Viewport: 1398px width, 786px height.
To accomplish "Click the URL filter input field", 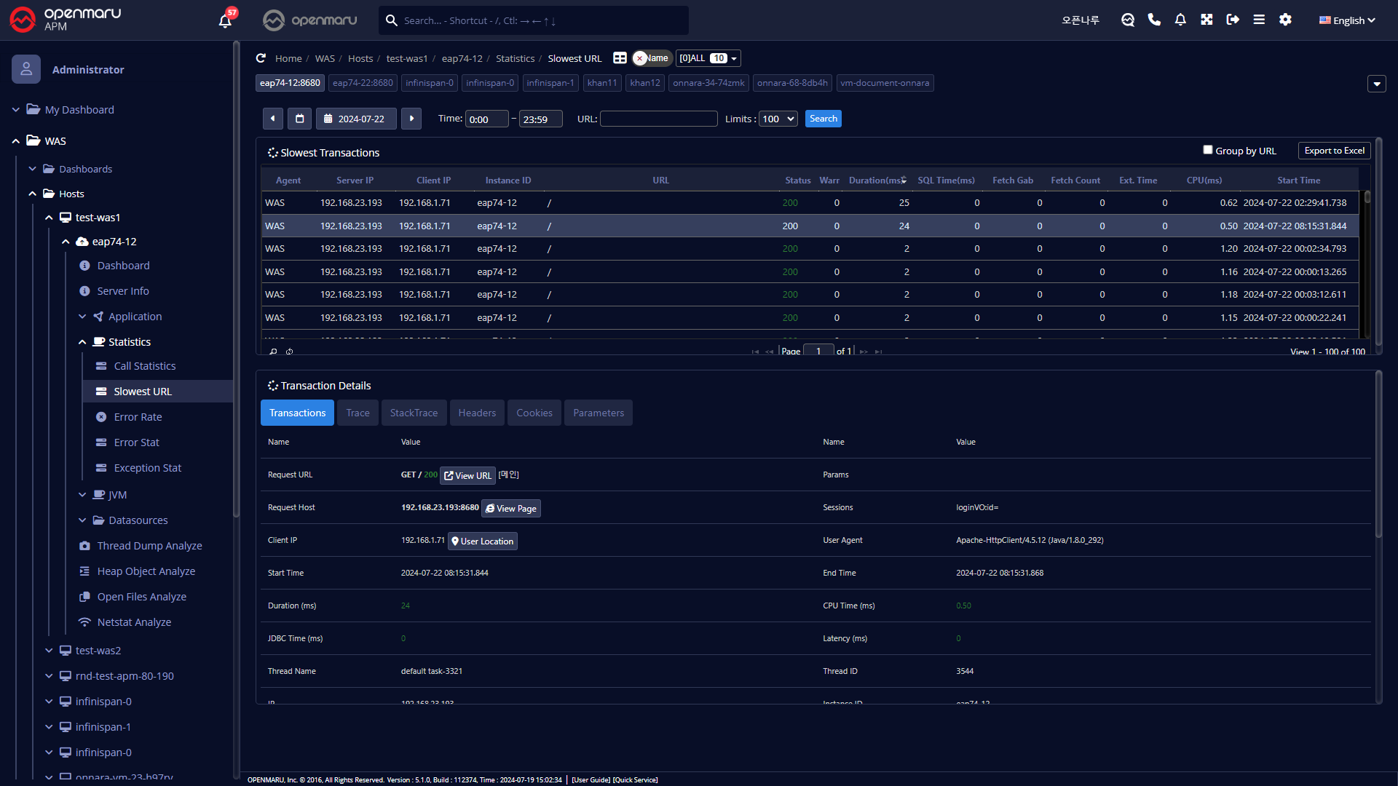I will tap(658, 119).
